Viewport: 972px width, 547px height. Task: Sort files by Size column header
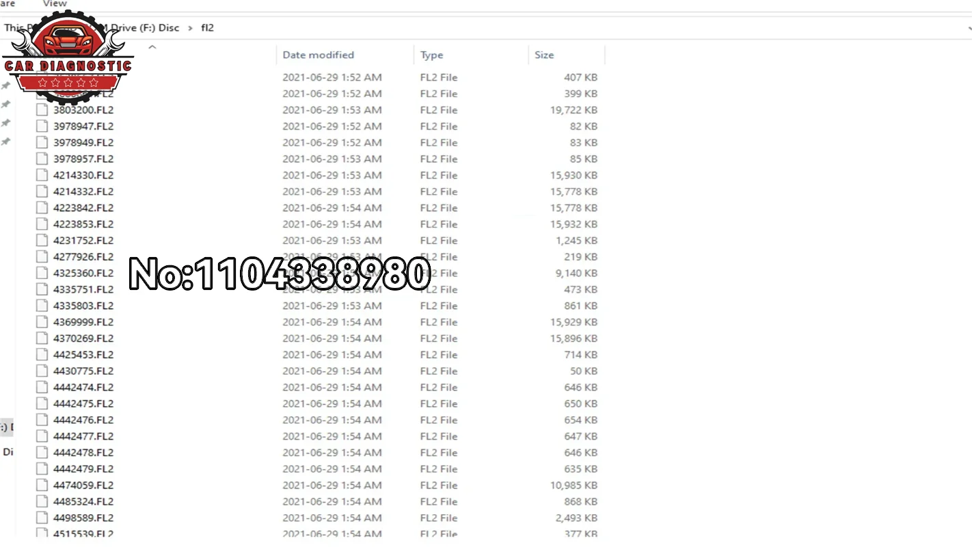click(544, 55)
